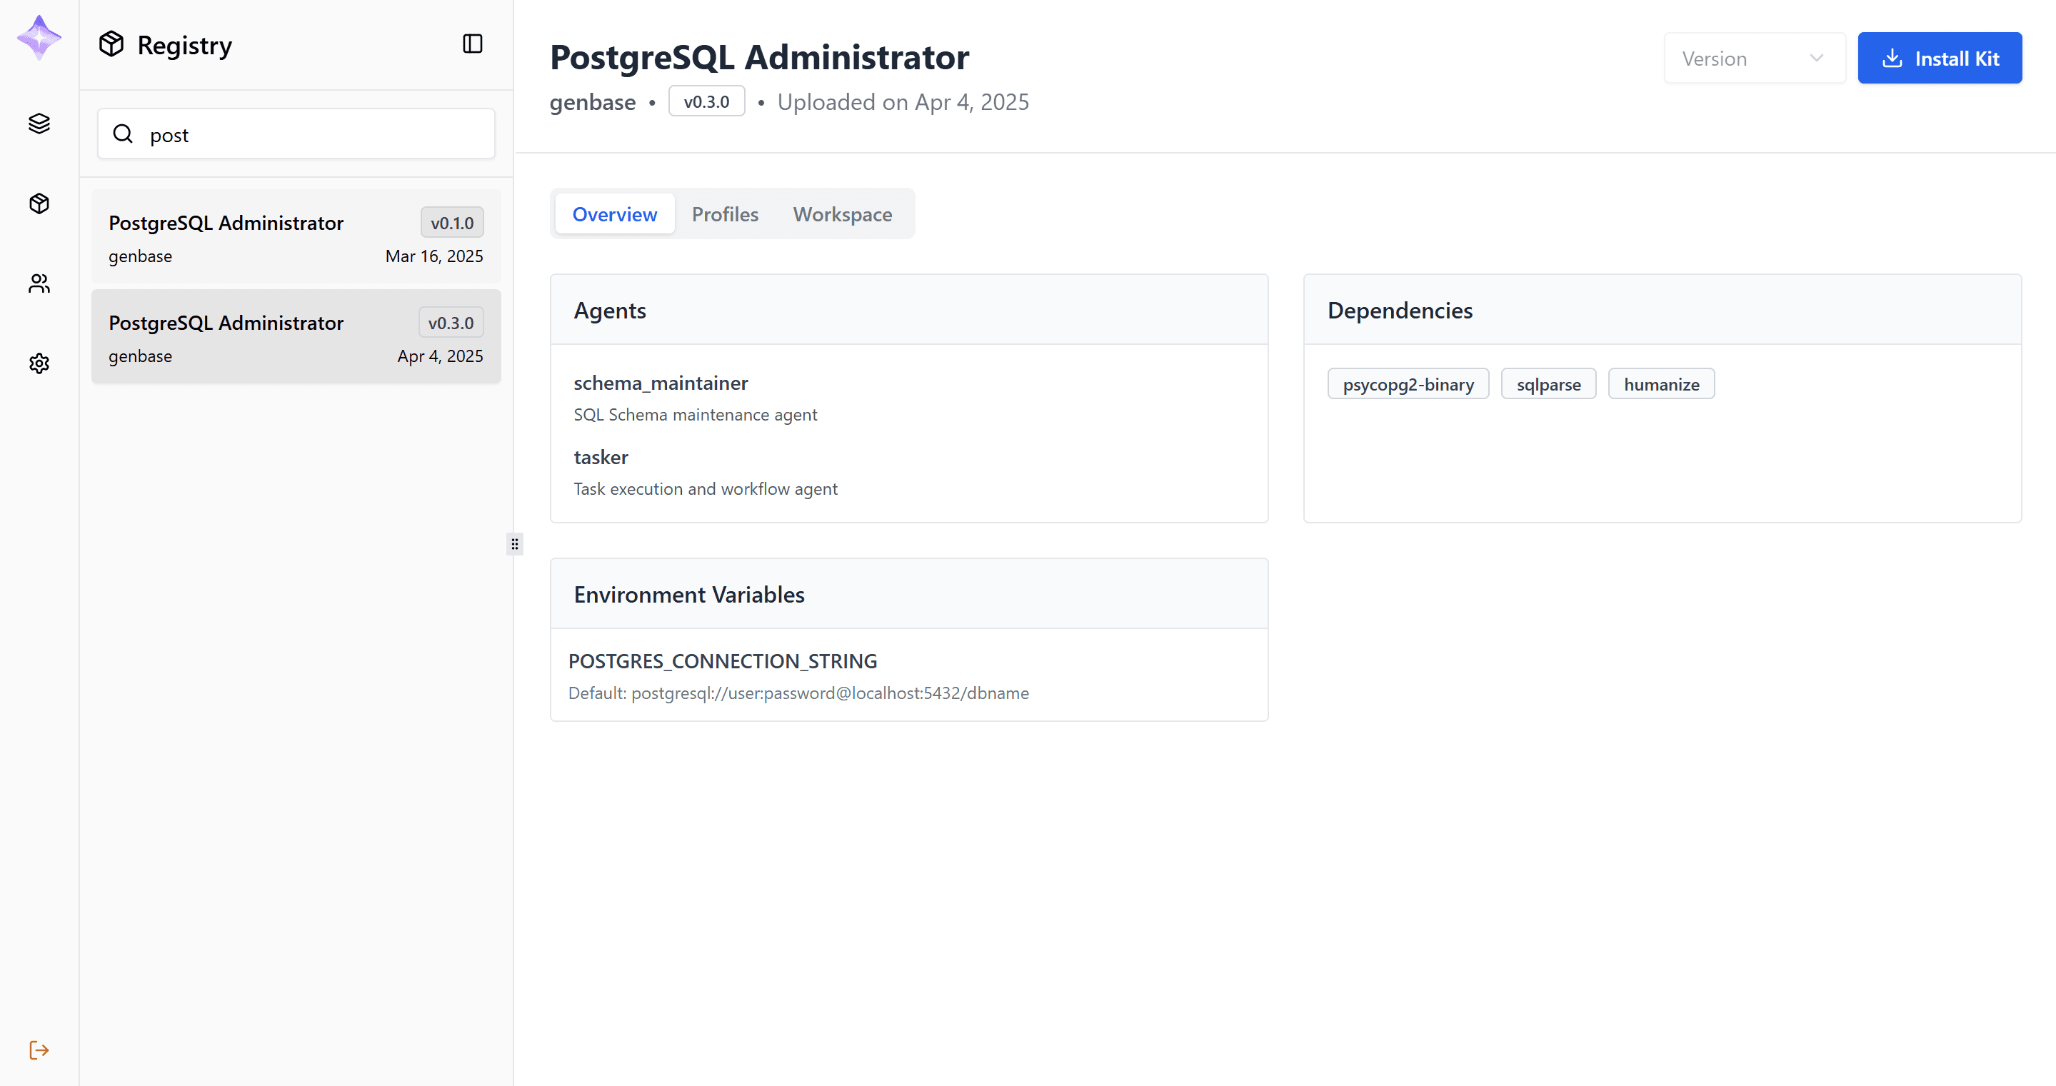The image size is (2056, 1086).
Task: Click POSTGRES_CONNECTION_STRING variable name
Action: point(722,660)
